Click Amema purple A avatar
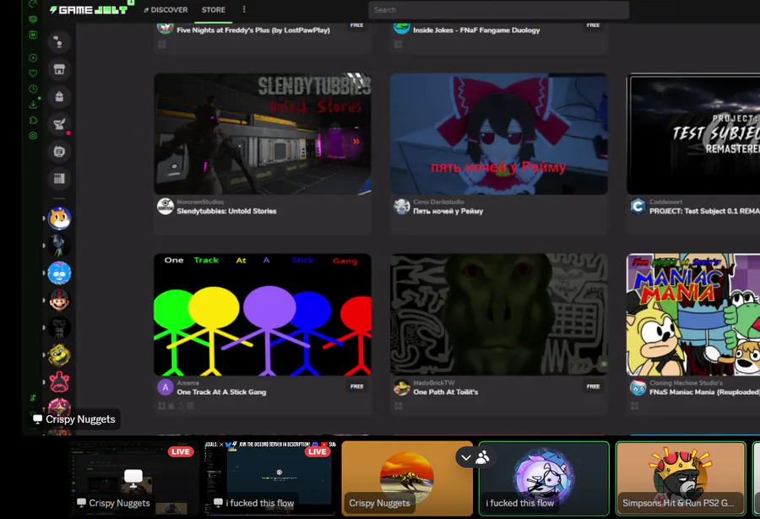The width and height of the screenshot is (760, 519). click(x=166, y=387)
